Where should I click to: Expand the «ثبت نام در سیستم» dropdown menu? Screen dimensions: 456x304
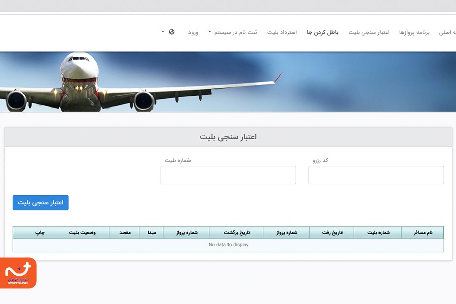tap(236, 32)
